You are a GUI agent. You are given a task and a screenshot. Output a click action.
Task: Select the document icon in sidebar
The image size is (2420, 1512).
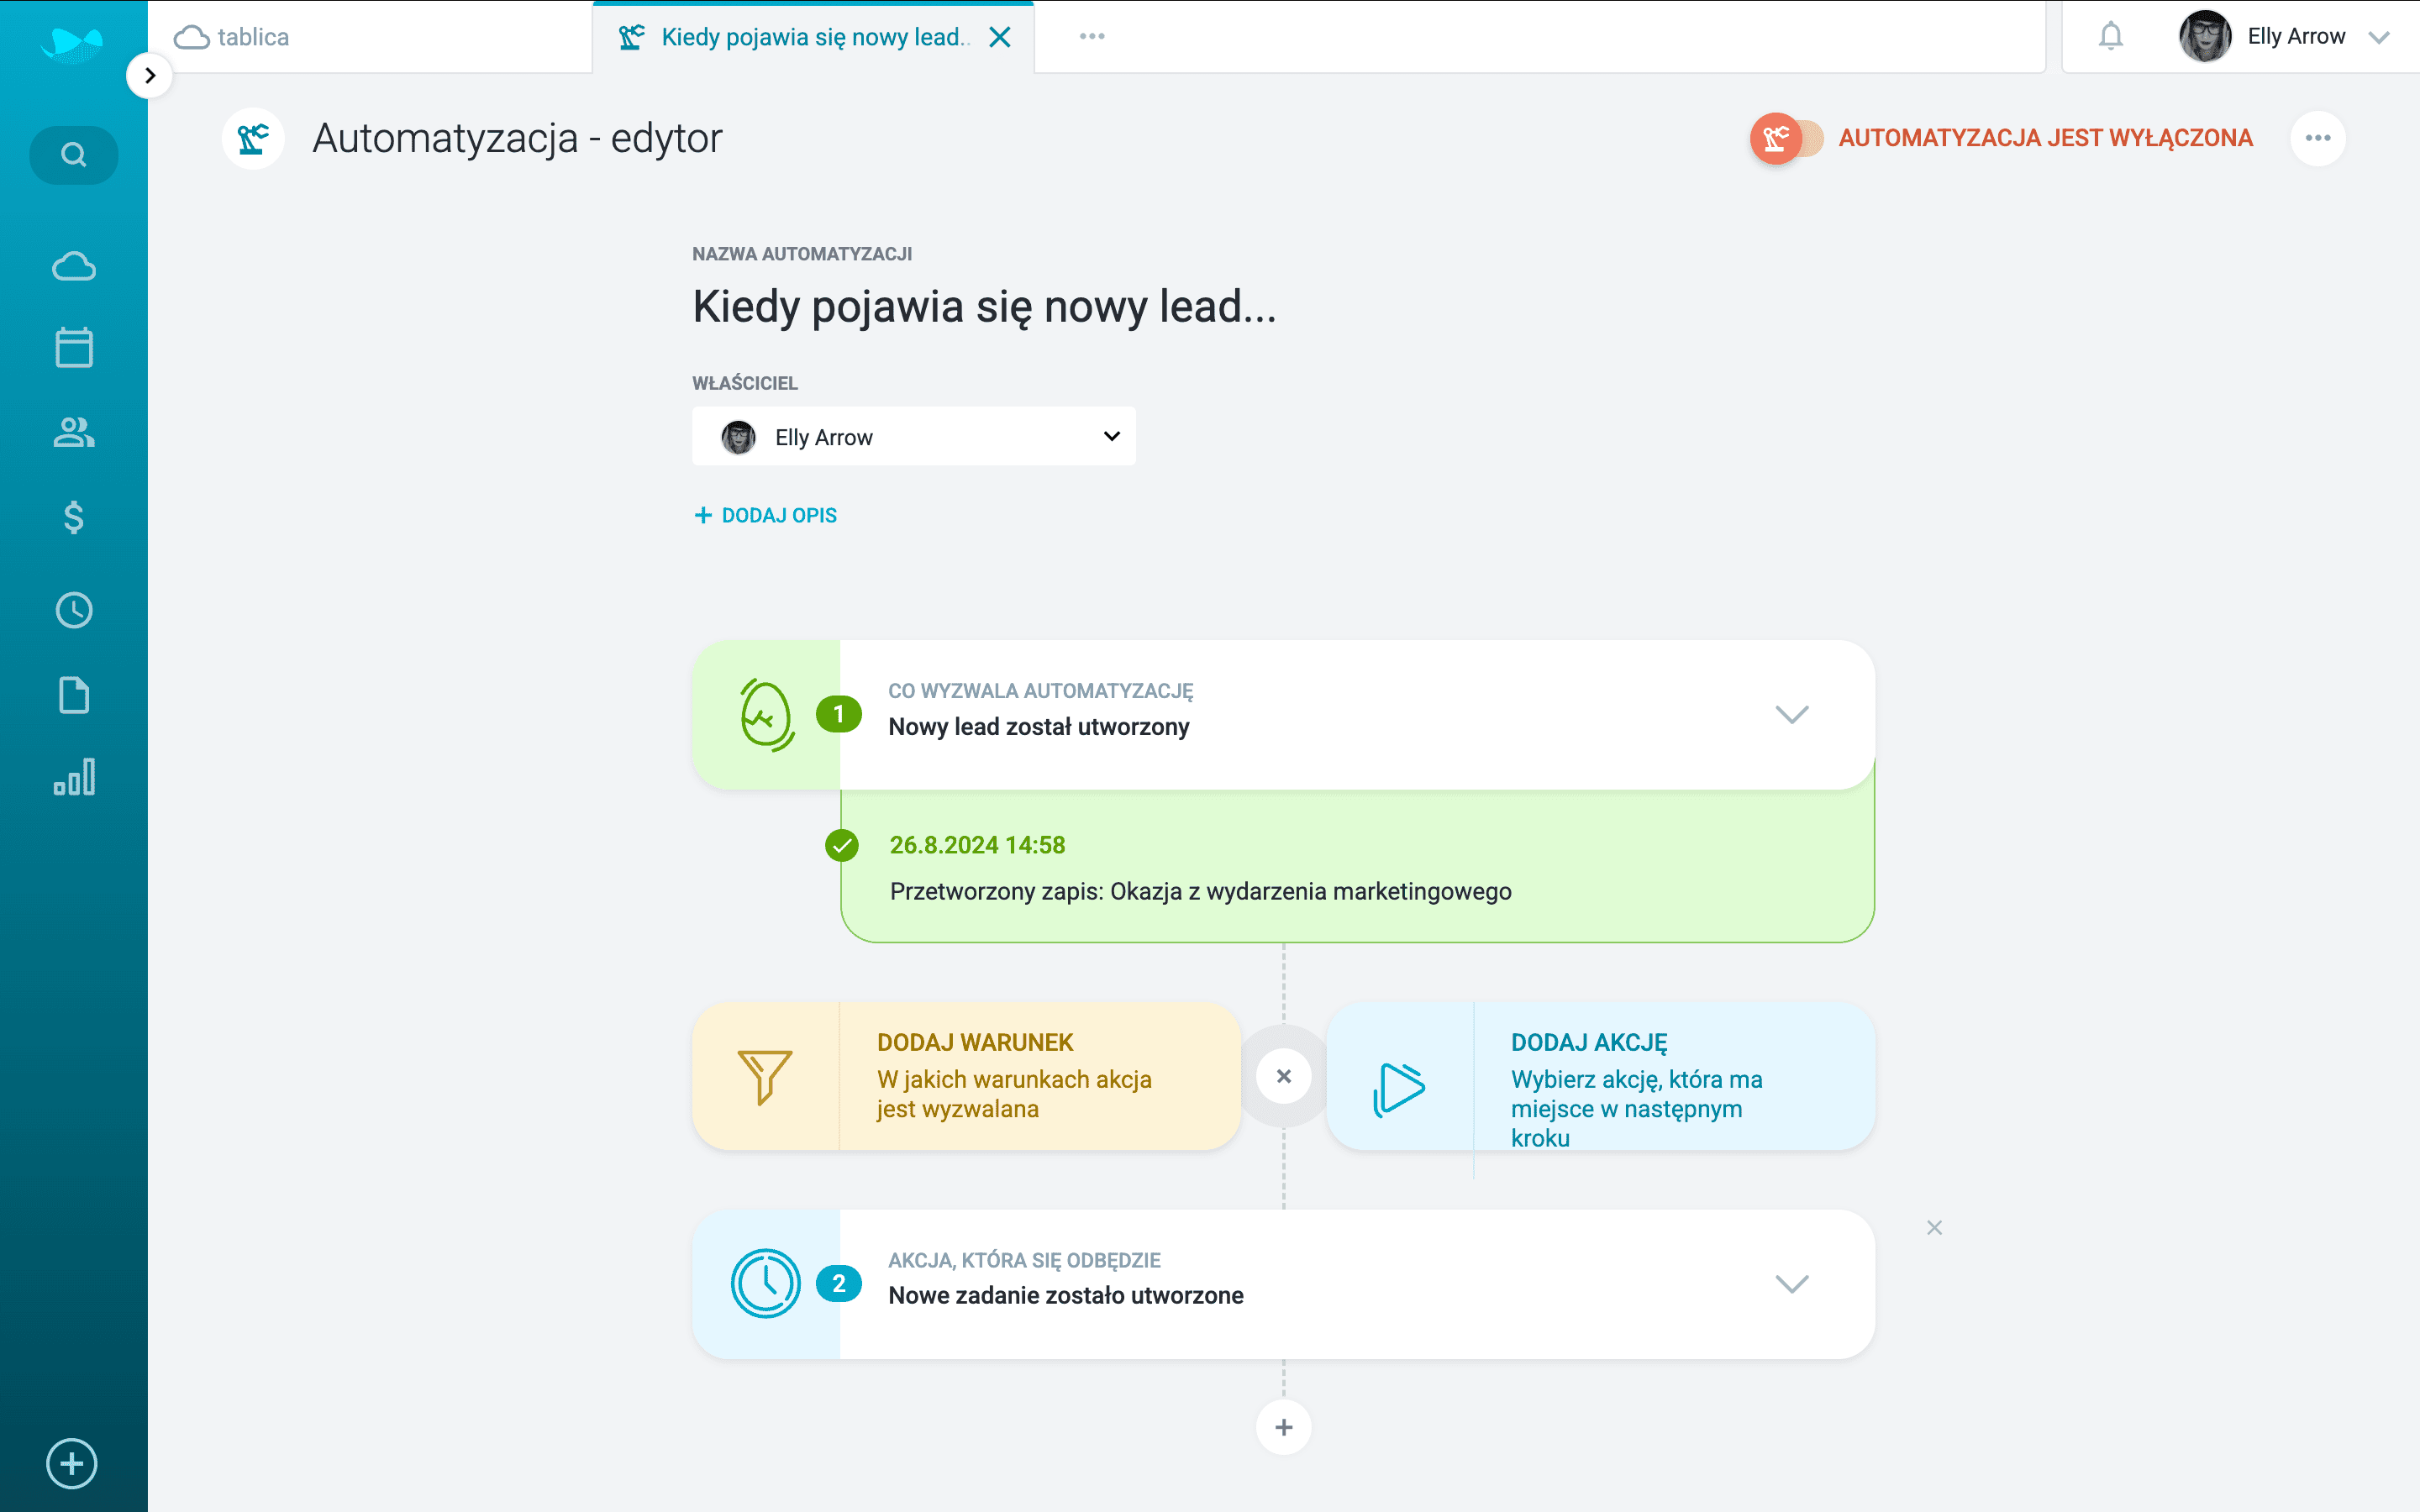tap(73, 694)
